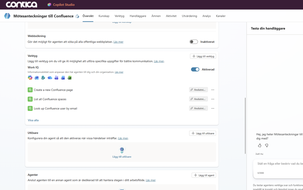The width and height of the screenshot is (303, 190).
Task: Click the centered Lägg till utlösare link
Action: [x=122, y=157]
